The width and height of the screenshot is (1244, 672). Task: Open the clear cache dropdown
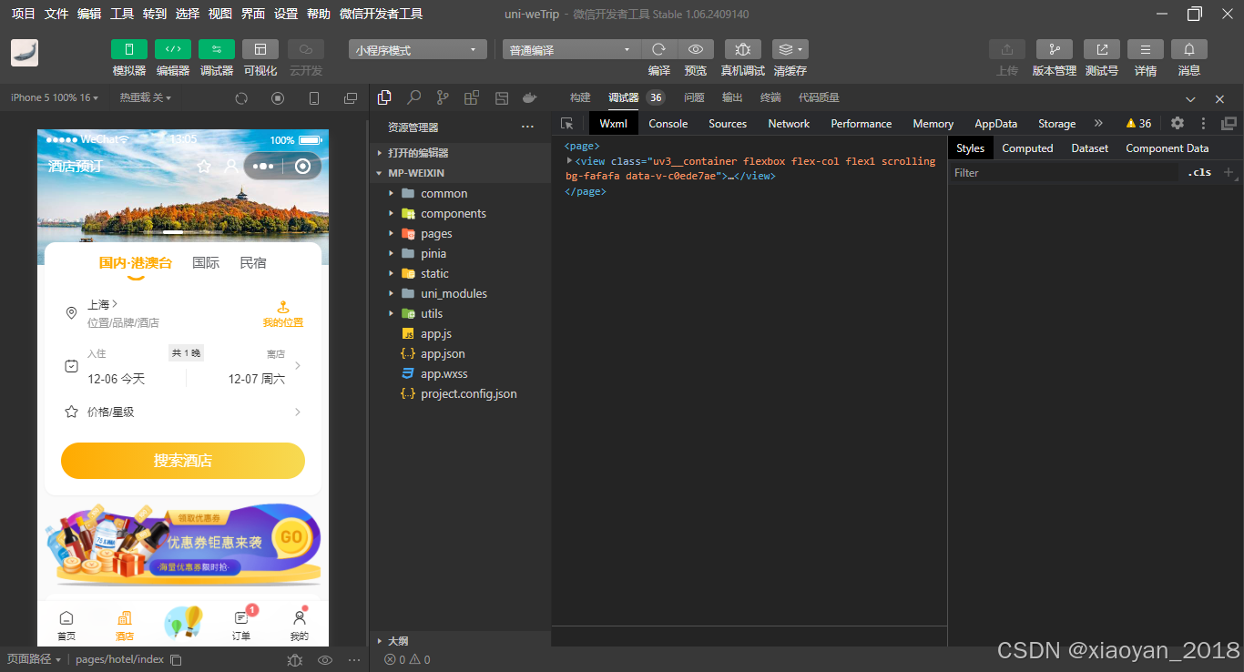click(790, 49)
